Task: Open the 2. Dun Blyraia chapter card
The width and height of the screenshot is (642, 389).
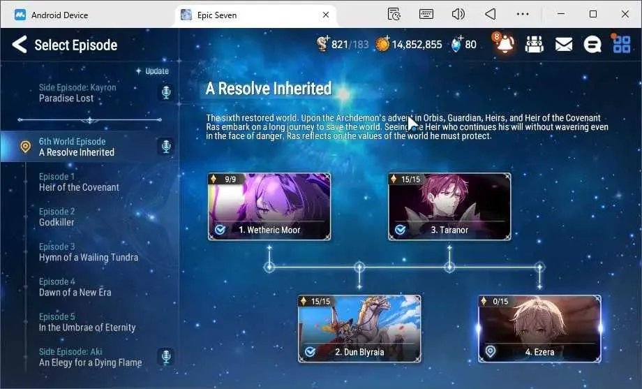Action: (x=359, y=329)
